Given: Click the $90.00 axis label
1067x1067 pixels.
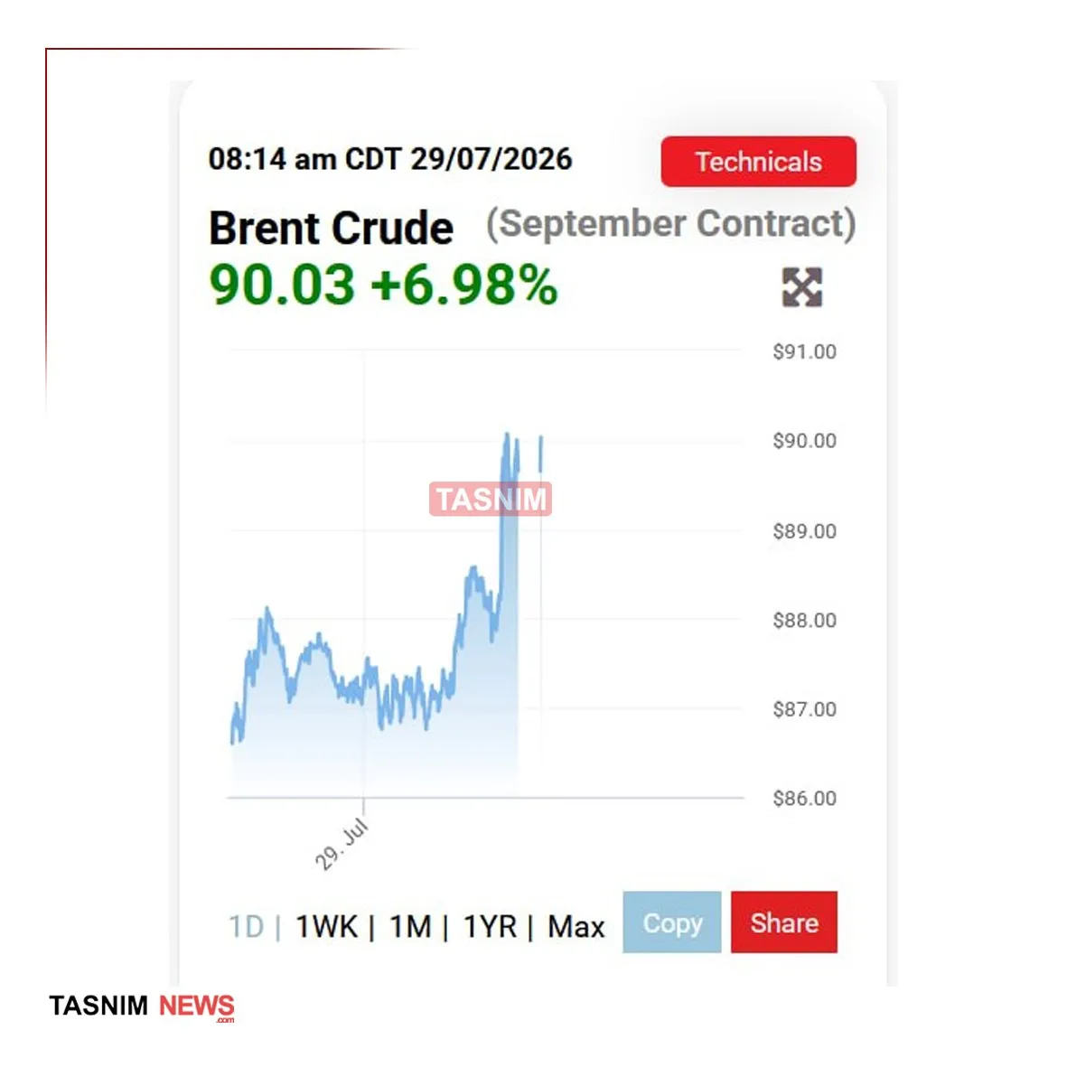Looking at the screenshot, I should 804,441.
